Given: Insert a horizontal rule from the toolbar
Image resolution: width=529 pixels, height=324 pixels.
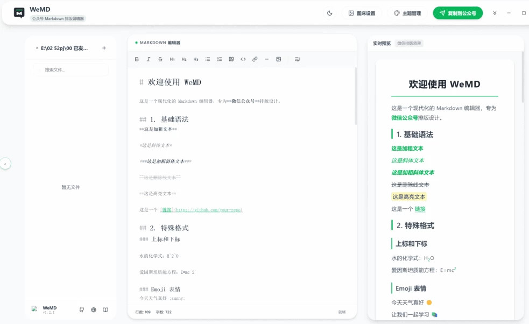Looking at the screenshot, I should tap(266, 59).
